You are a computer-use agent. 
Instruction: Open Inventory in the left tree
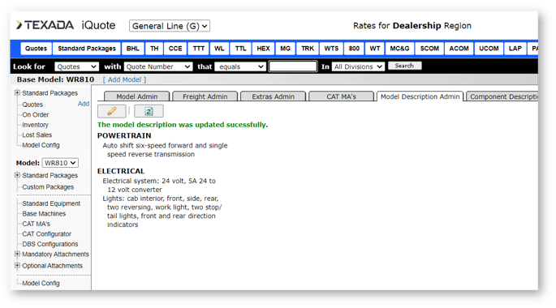[x=35, y=125]
